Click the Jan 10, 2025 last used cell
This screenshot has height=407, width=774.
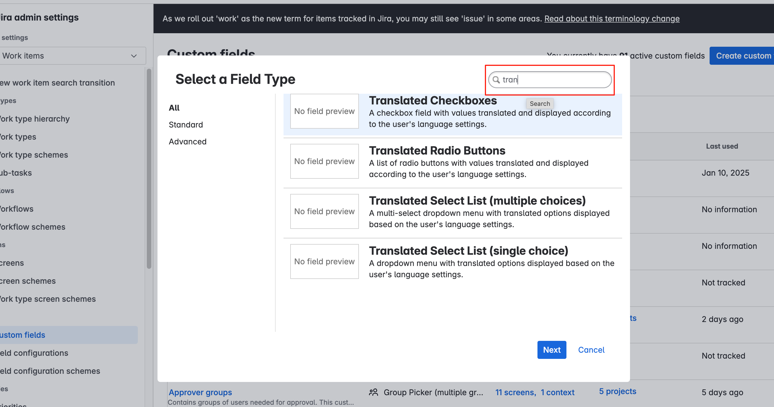[x=725, y=173]
